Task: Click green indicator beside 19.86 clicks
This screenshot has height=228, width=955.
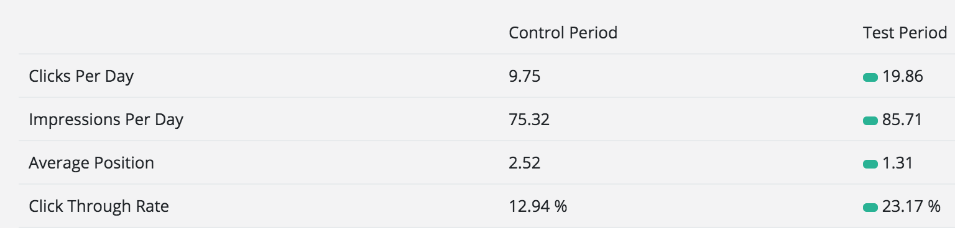Action: (x=870, y=77)
